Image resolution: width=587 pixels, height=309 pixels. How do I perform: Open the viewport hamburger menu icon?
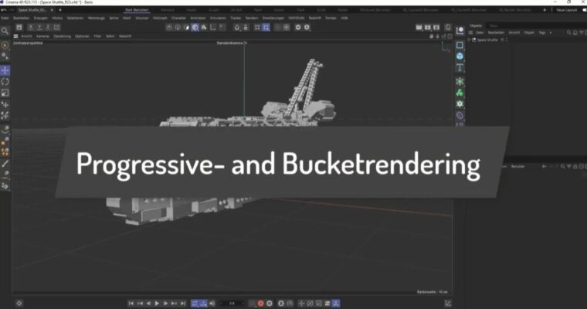coord(15,36)
